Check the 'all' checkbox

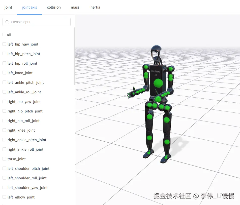4,34
